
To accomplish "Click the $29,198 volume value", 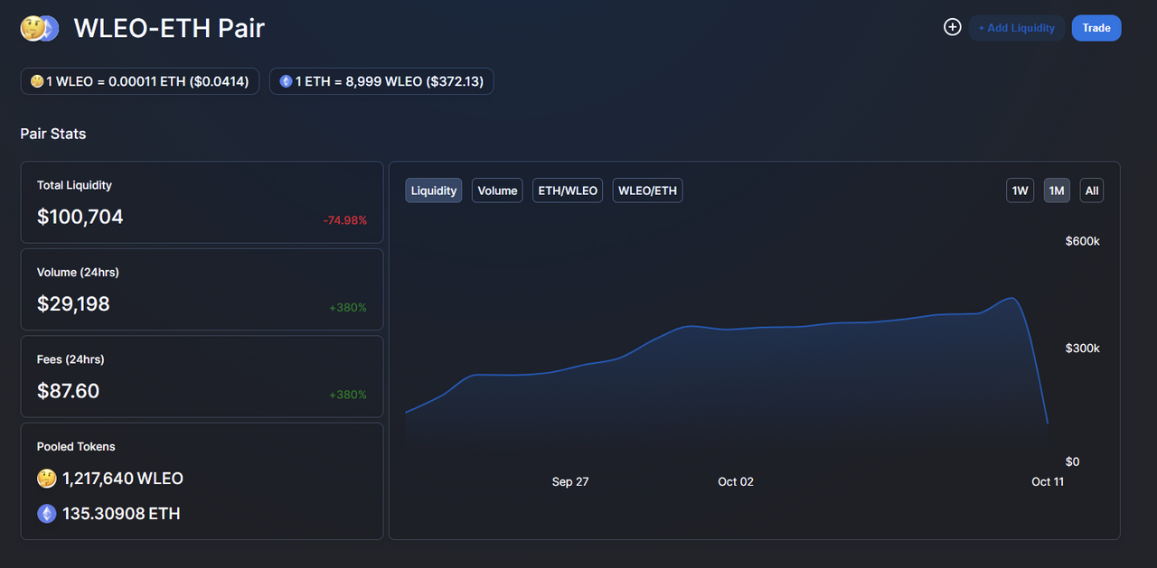I will tap(73, 304).
